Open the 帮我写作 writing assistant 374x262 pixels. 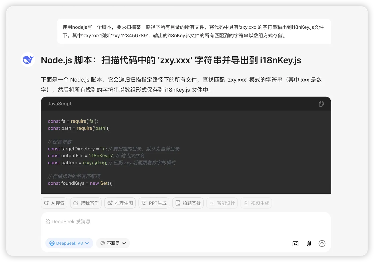coord(86,203)
